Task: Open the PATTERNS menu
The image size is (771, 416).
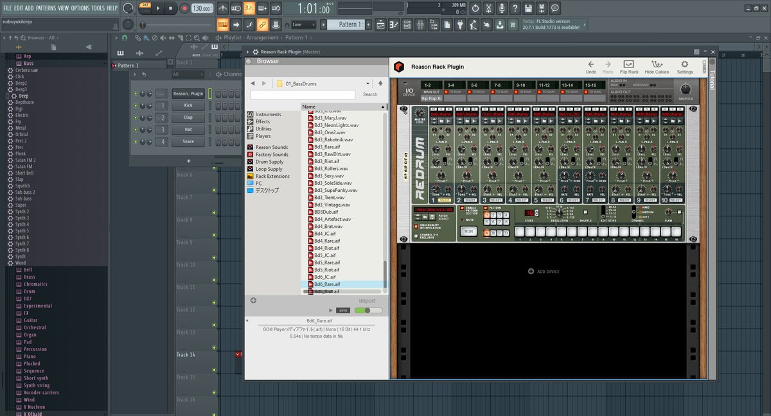Action: [x=46, y=8]
